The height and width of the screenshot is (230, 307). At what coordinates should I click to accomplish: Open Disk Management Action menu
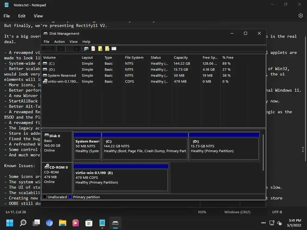59,41
